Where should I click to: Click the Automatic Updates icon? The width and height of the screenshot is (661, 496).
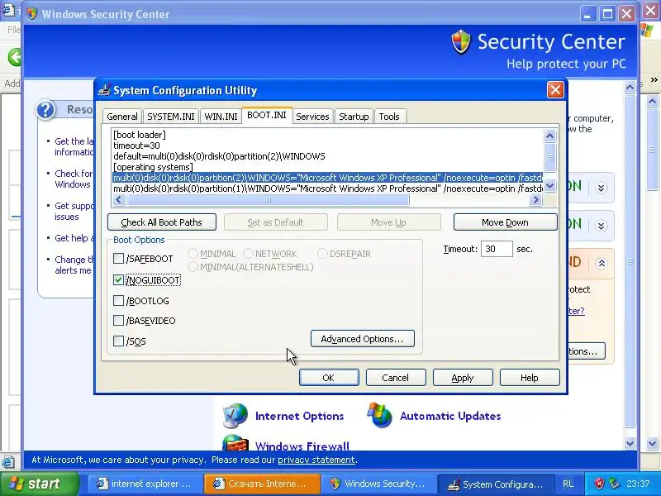click(x=380, y=415)
